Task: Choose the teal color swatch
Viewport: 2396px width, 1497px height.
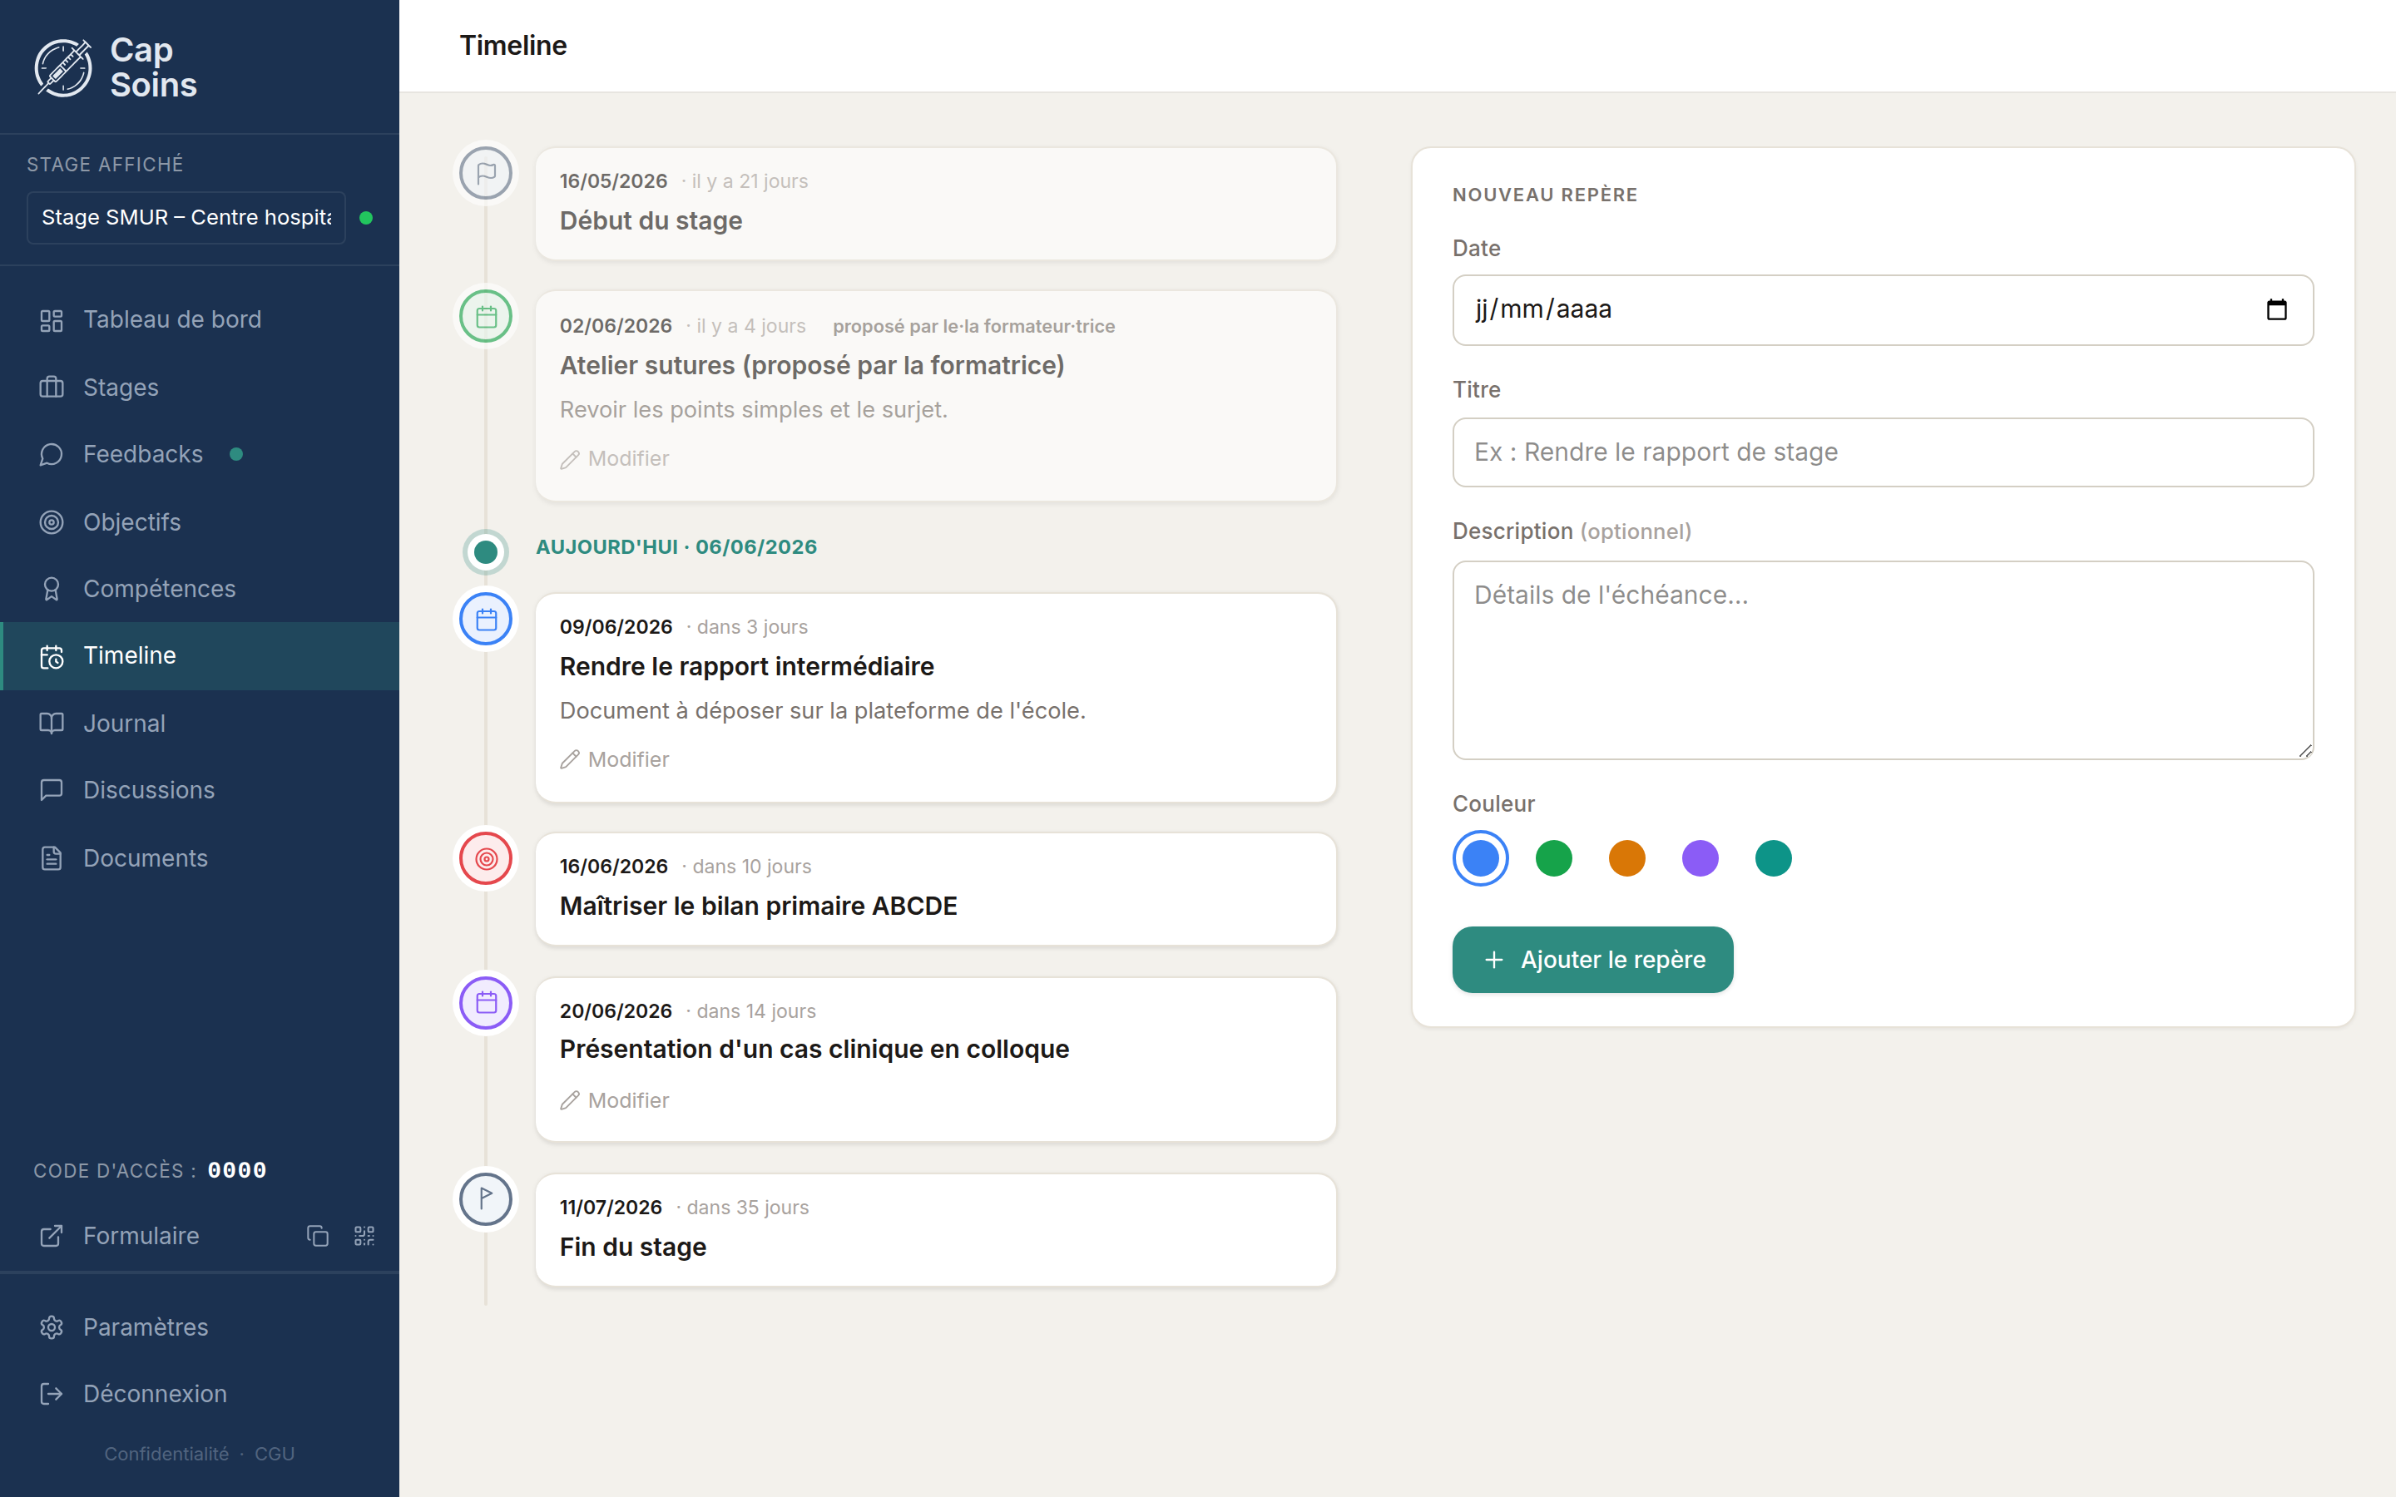Action: click(x=1773, y=858)
